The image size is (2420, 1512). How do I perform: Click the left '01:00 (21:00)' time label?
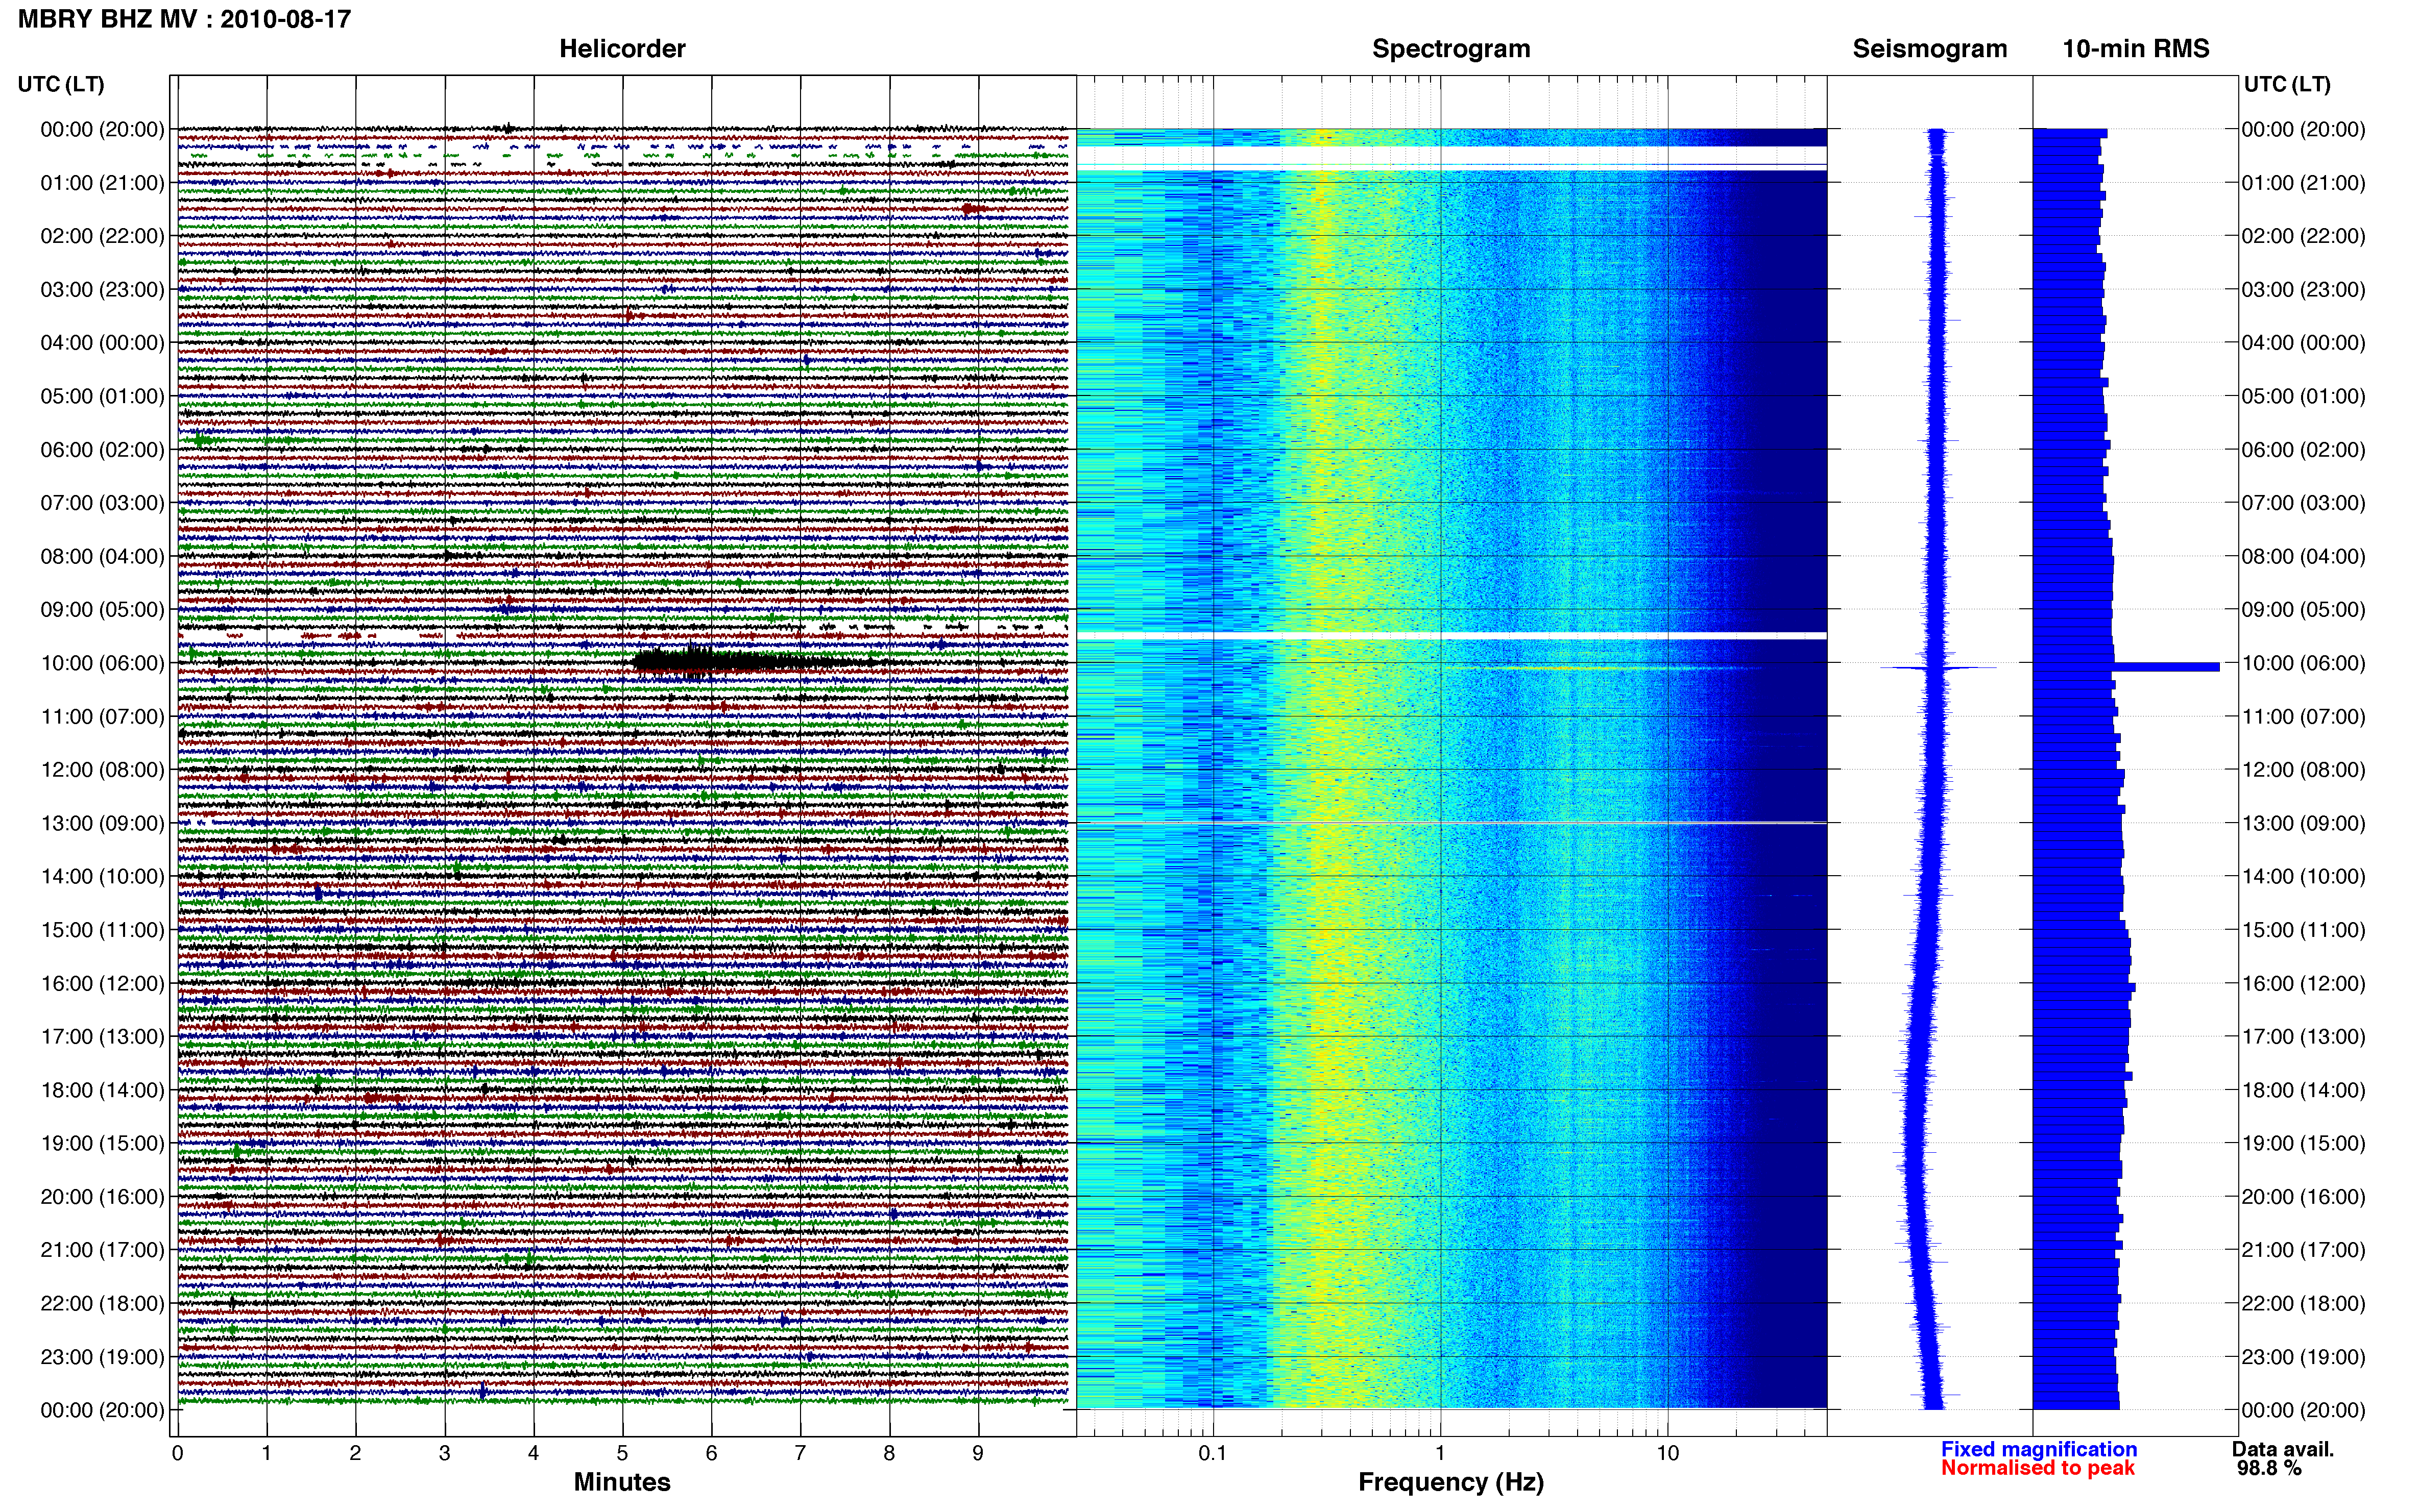(x=102, y=183)
